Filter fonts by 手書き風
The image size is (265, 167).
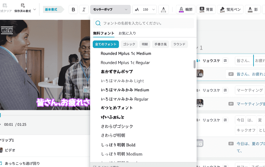coord(161,44)
